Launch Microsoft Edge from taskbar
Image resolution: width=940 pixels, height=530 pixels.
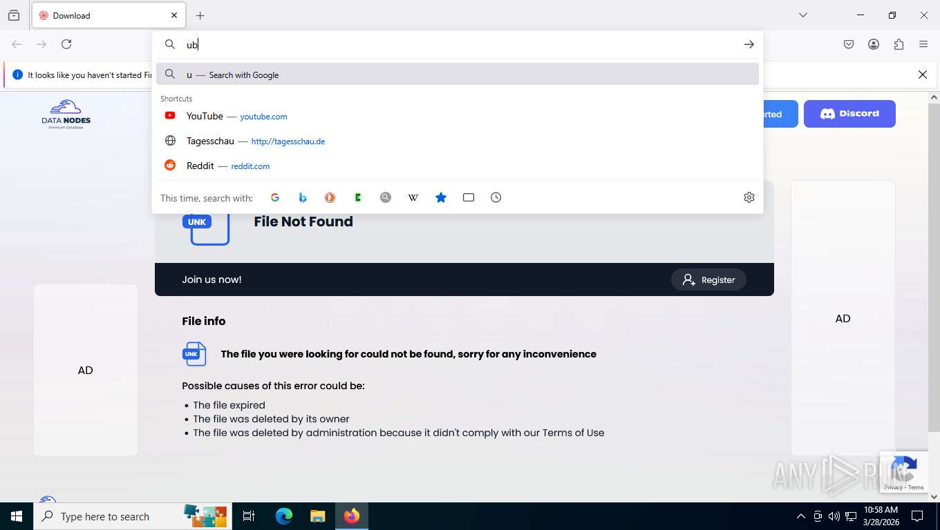[284, 516]
